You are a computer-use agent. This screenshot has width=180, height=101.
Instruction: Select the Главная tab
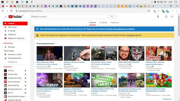pyautogui.click(x=93, y=22)
